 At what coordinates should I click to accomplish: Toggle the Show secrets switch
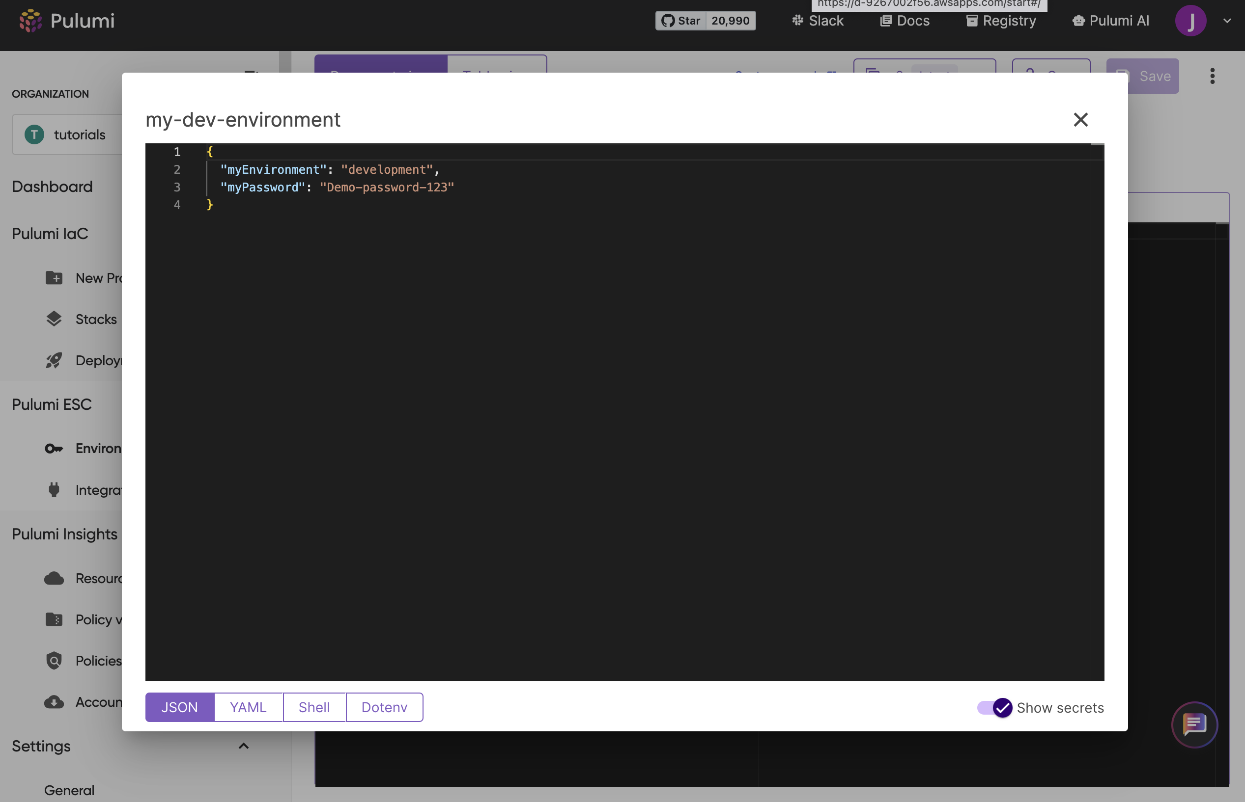click(x=994, y=708)
